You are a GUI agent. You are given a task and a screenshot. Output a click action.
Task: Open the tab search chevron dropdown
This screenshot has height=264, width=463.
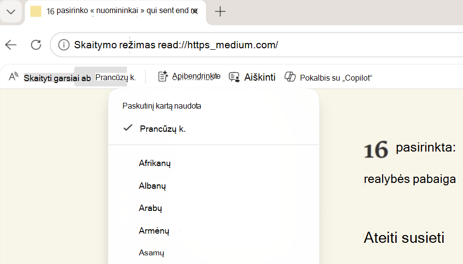11,12
